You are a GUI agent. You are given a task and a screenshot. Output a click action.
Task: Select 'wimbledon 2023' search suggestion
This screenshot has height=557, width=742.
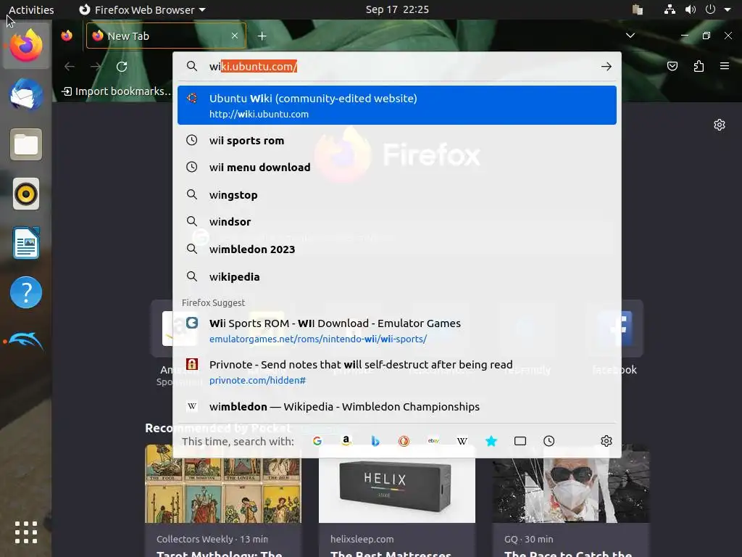tap(396, 249)
